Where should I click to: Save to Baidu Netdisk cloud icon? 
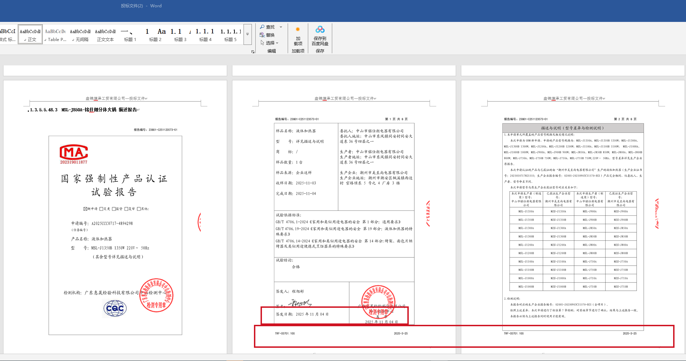[x=320, y=30]
